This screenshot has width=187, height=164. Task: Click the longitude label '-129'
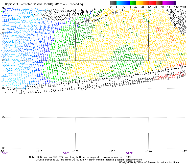point(75,151)
